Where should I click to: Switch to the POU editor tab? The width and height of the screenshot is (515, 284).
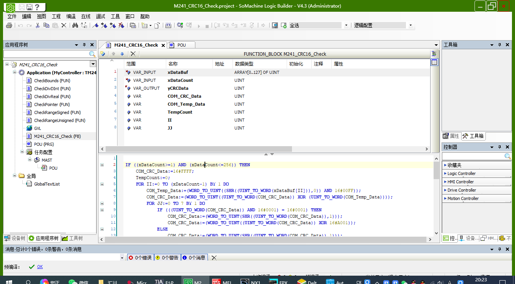point(181,45)
